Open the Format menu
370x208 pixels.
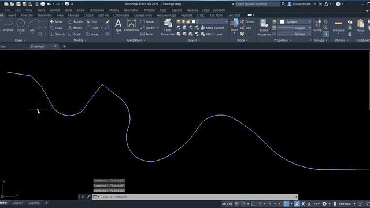click(54, 10)
